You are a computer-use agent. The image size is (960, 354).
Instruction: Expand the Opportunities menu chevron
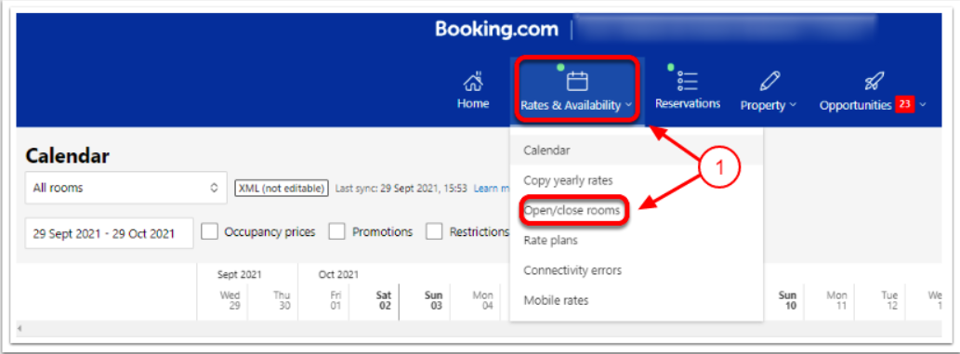(923, 105)
